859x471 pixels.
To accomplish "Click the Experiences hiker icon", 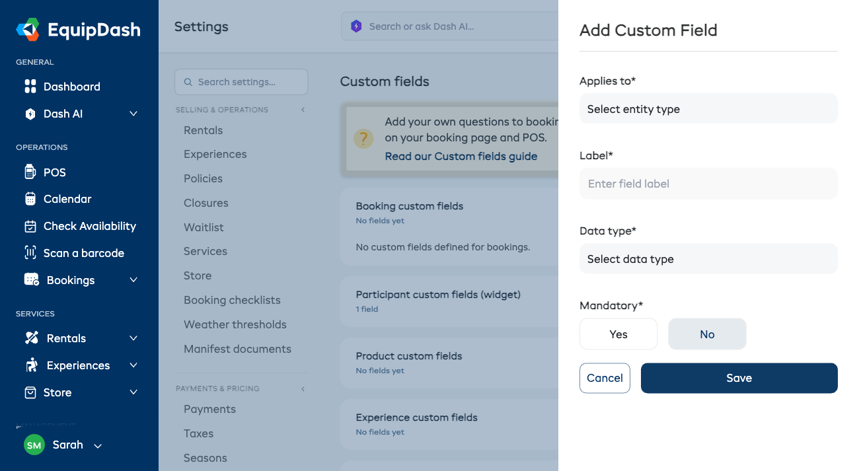I will (31, 365).
